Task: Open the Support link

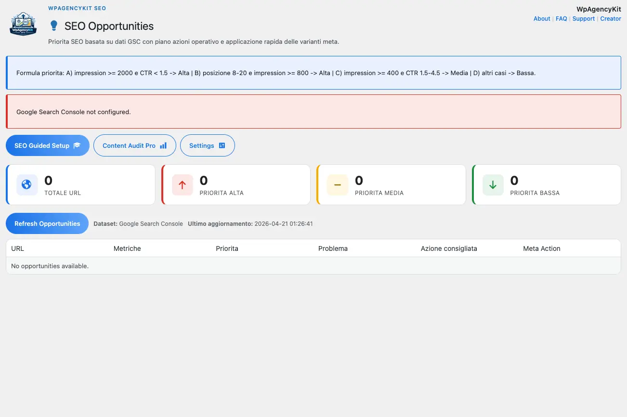Action: (x=584, y=19)
